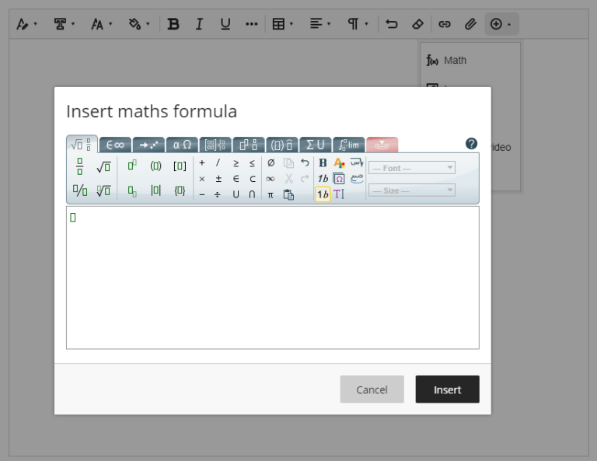Insert a square root symbol
Viewport: 597px width, 461px height.
coord(103,166)
